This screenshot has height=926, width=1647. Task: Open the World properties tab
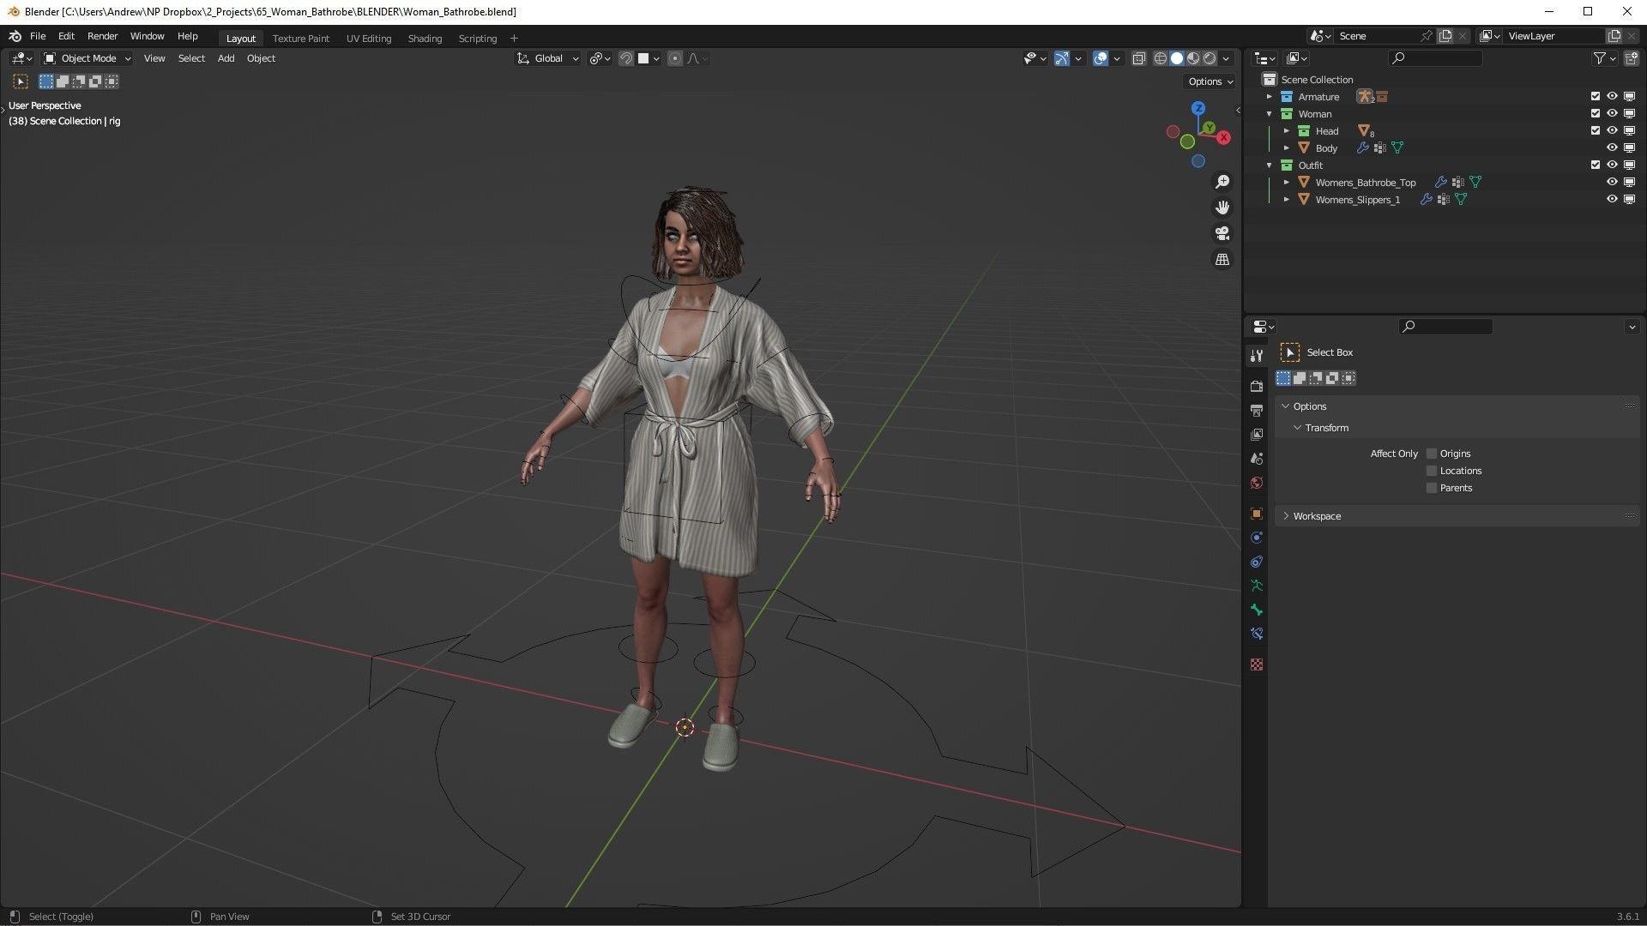(1256, 483)
